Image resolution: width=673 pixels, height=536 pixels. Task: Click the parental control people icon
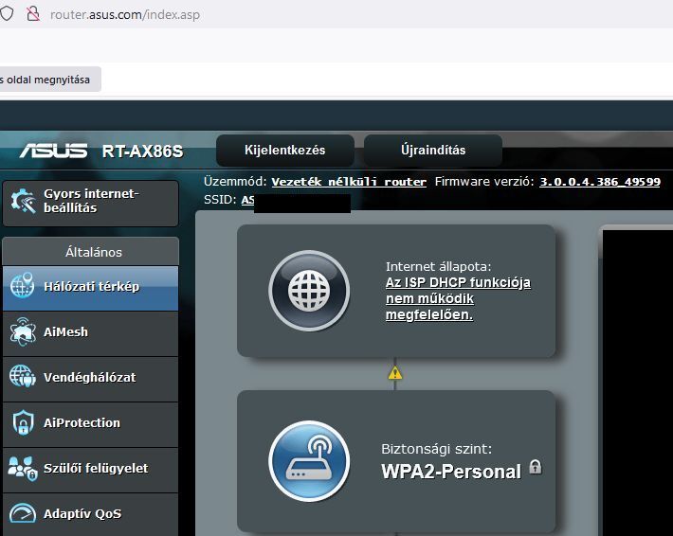(23, 468)
